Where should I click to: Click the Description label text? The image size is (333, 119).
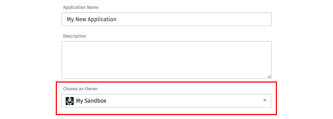click(74, 36)
